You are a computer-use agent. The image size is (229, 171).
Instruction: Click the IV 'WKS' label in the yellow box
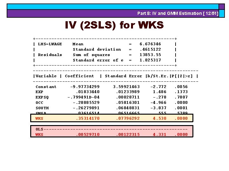[x=39, y=118]
